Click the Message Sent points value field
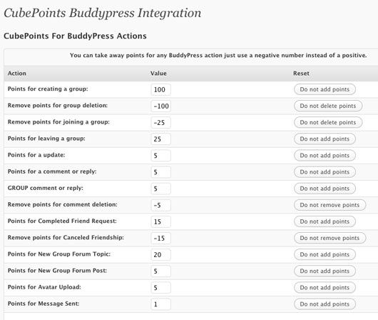The width and height of the screenshot is (378, 320). tap(160, 304)
